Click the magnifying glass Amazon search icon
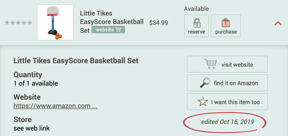 tap(205, 83)
